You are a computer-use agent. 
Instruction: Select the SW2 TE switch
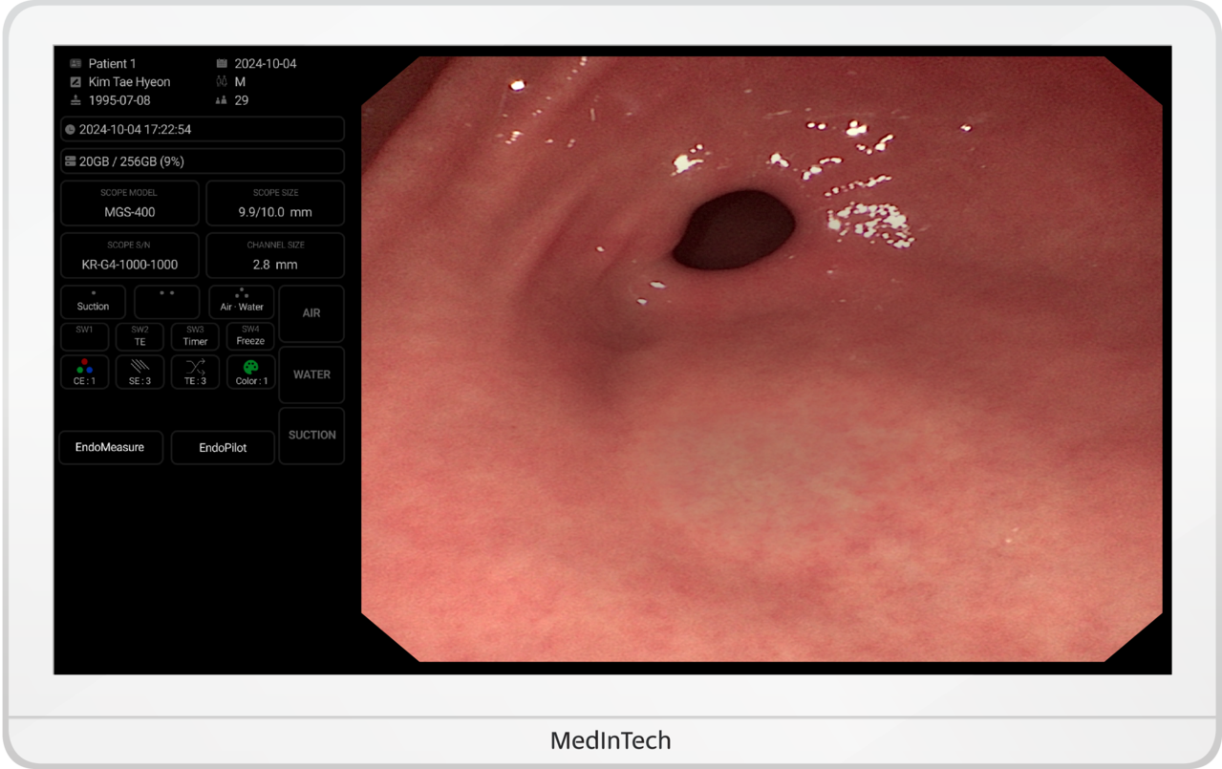pos(139,336)
